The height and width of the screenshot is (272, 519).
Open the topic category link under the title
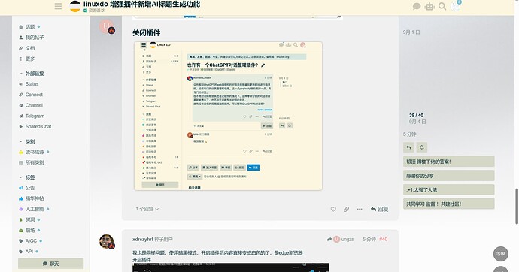[94, 11]
